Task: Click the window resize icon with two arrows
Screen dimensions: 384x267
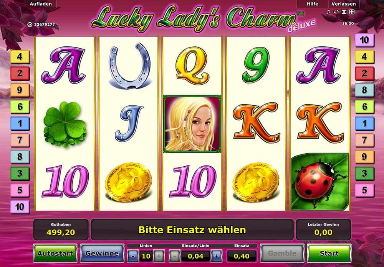Action: coord(344,12)
